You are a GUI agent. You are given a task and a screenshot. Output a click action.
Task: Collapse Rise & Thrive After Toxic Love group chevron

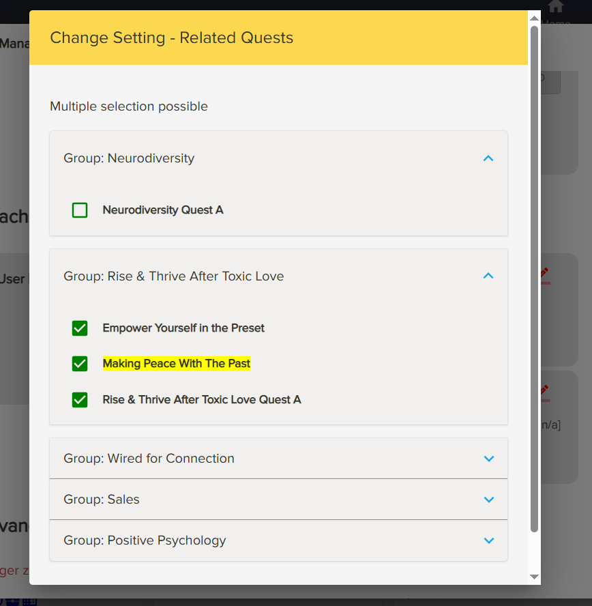(488, 276)
